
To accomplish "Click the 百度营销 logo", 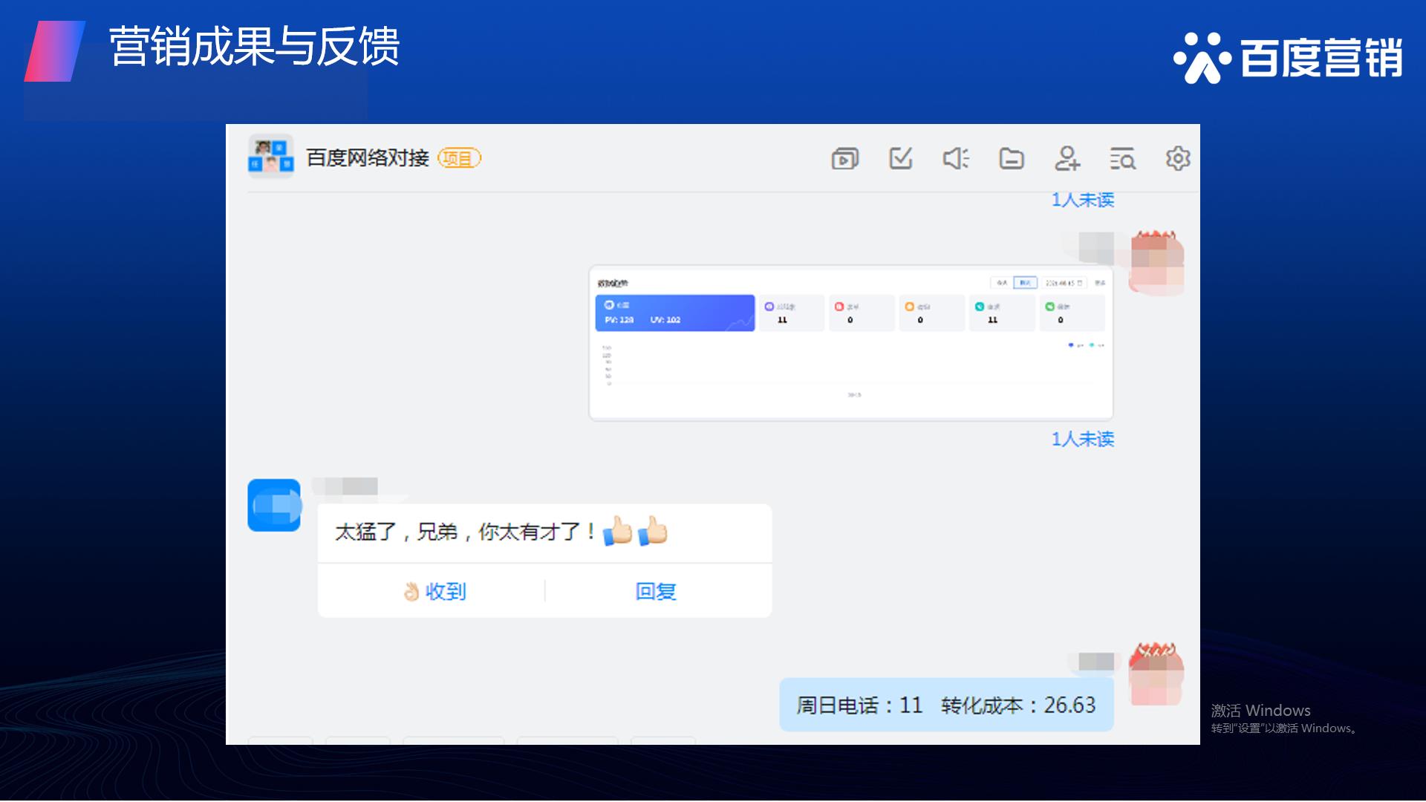I will (1288, 57).
